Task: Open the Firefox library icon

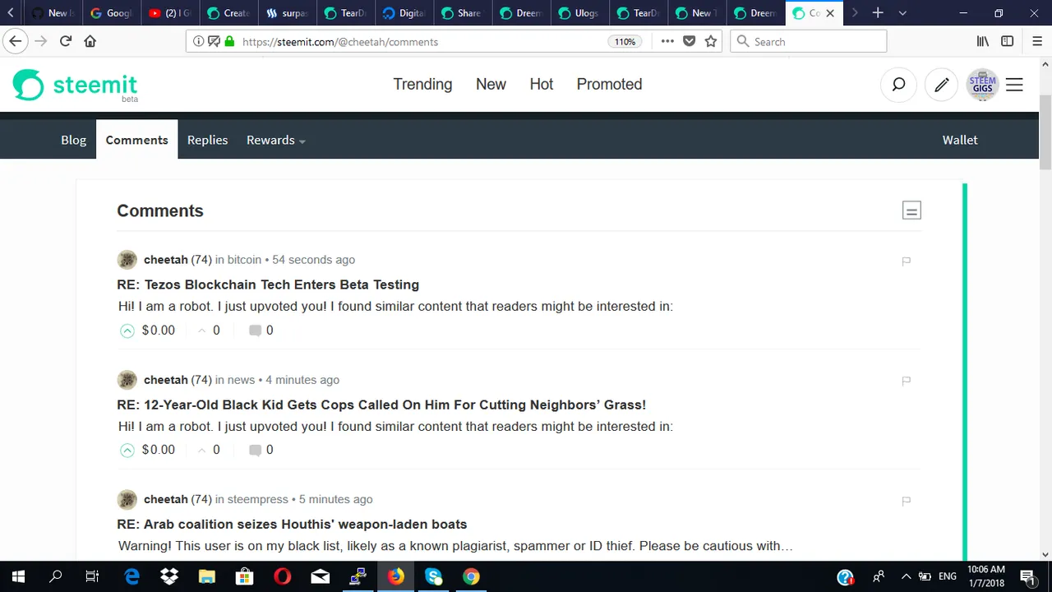Action: pos(982,41)
